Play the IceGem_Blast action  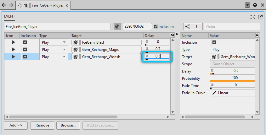13,42
